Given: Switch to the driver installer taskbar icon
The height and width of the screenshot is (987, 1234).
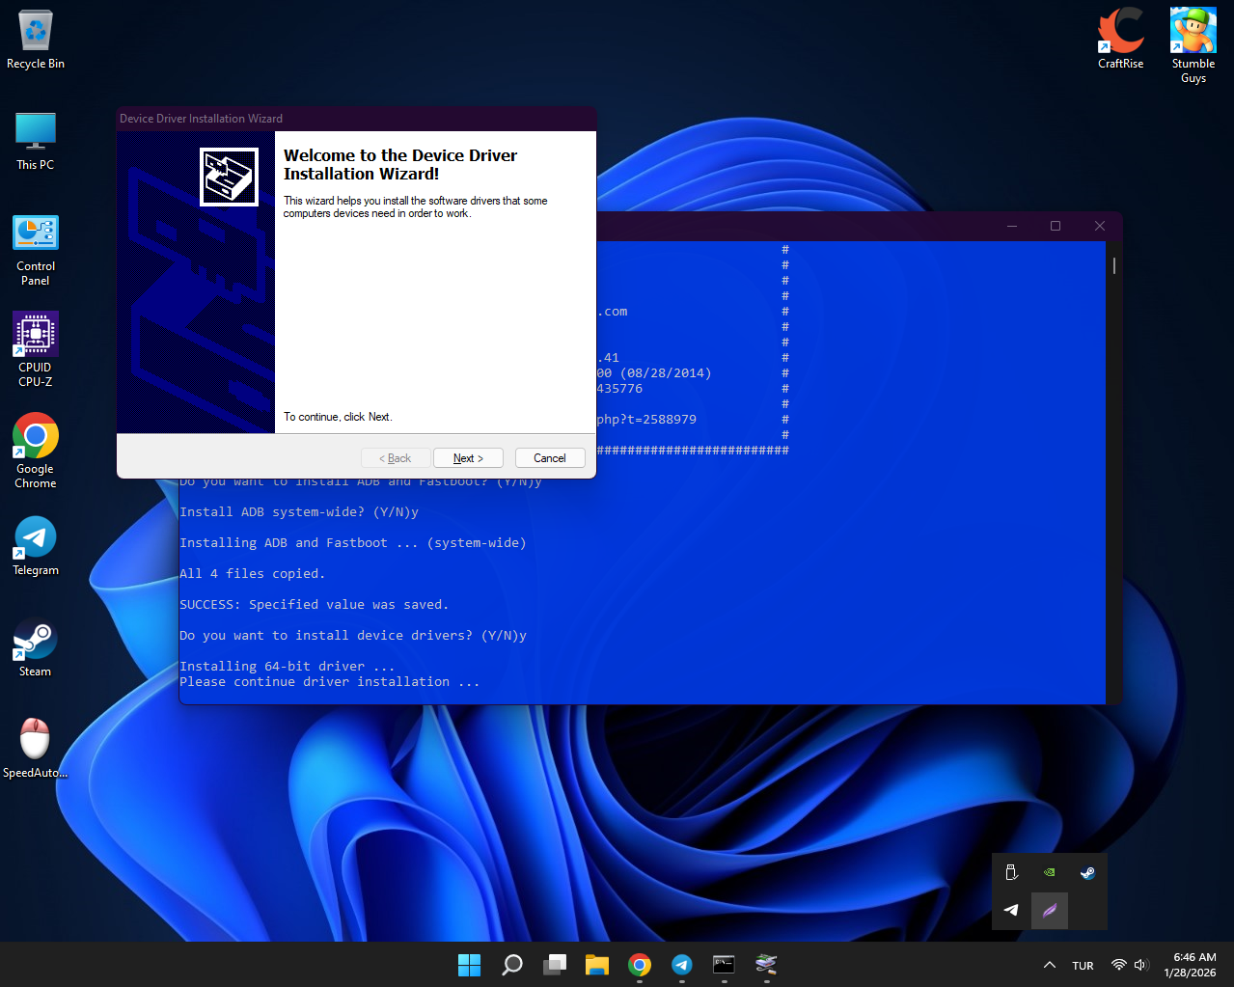Looking at the screenshot, I should click(767, 965).
